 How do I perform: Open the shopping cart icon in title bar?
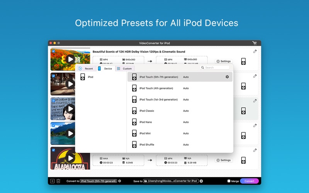pyautogui.click(x=255, y=43)
